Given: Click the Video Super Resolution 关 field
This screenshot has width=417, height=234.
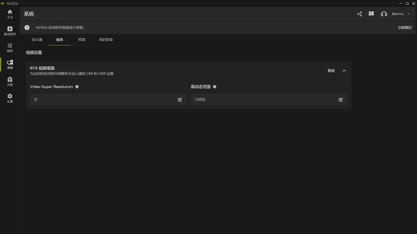Looking at the screenshot, I should pos(108,99).
